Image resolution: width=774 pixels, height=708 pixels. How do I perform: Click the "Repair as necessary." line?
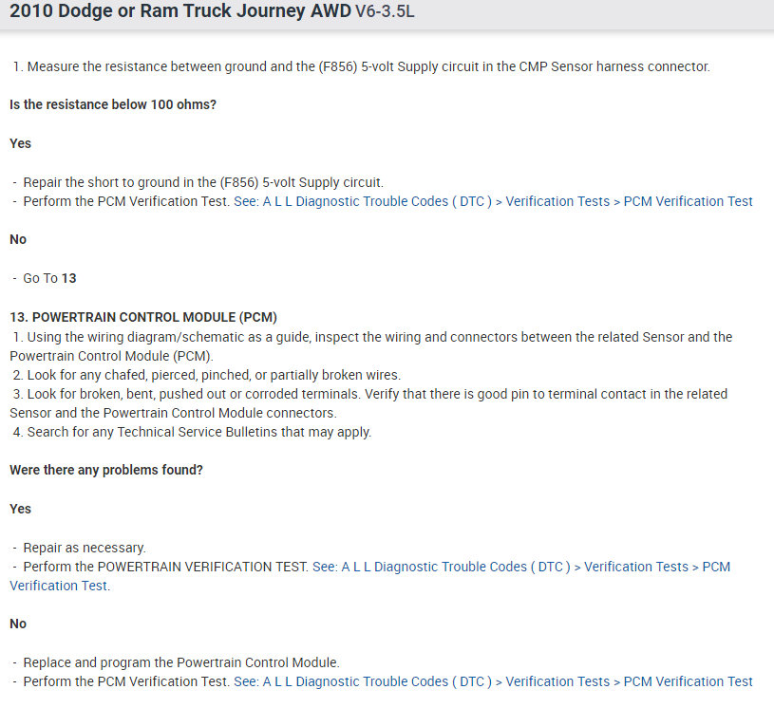[x=85, y=548]
